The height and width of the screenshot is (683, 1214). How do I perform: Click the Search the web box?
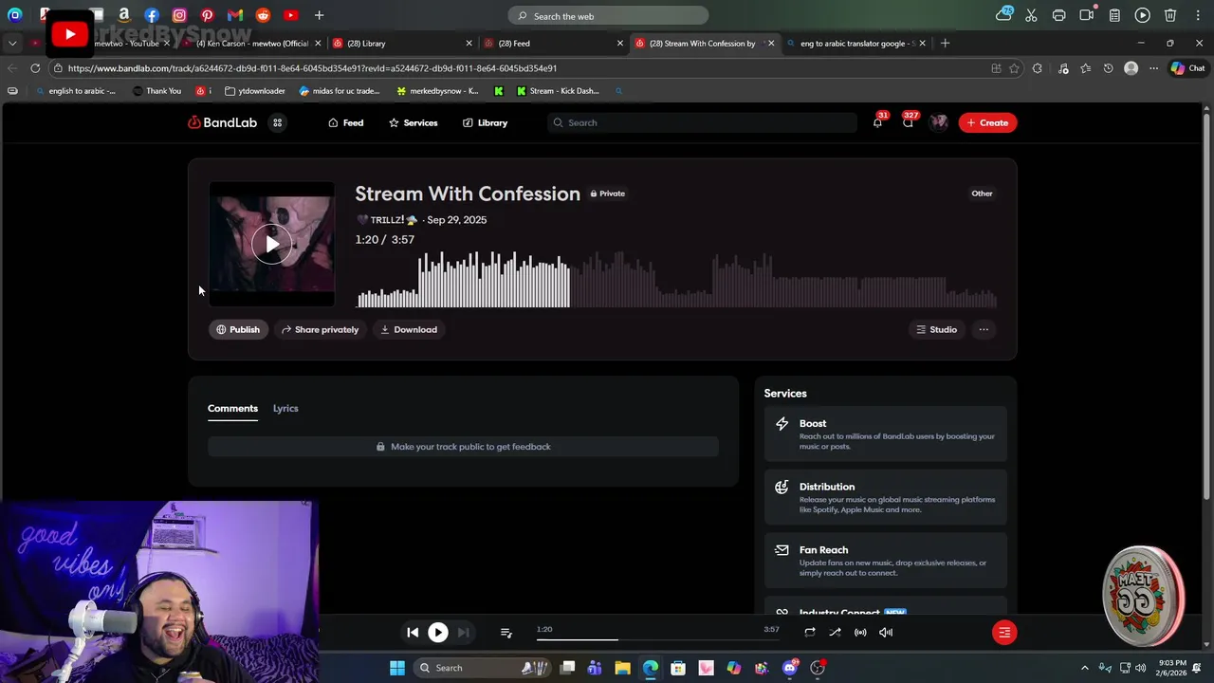pos(608,16)
